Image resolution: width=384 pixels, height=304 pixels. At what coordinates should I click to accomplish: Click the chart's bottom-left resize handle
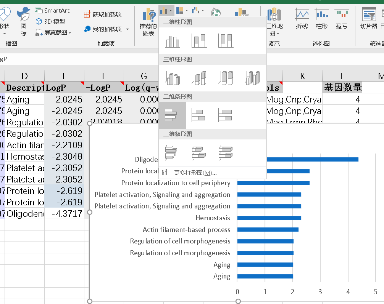click(x=90, y=301)
